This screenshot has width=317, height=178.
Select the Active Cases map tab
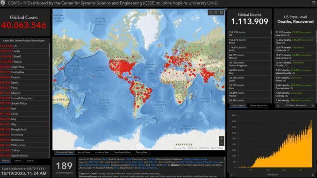(x=84, y=153)
